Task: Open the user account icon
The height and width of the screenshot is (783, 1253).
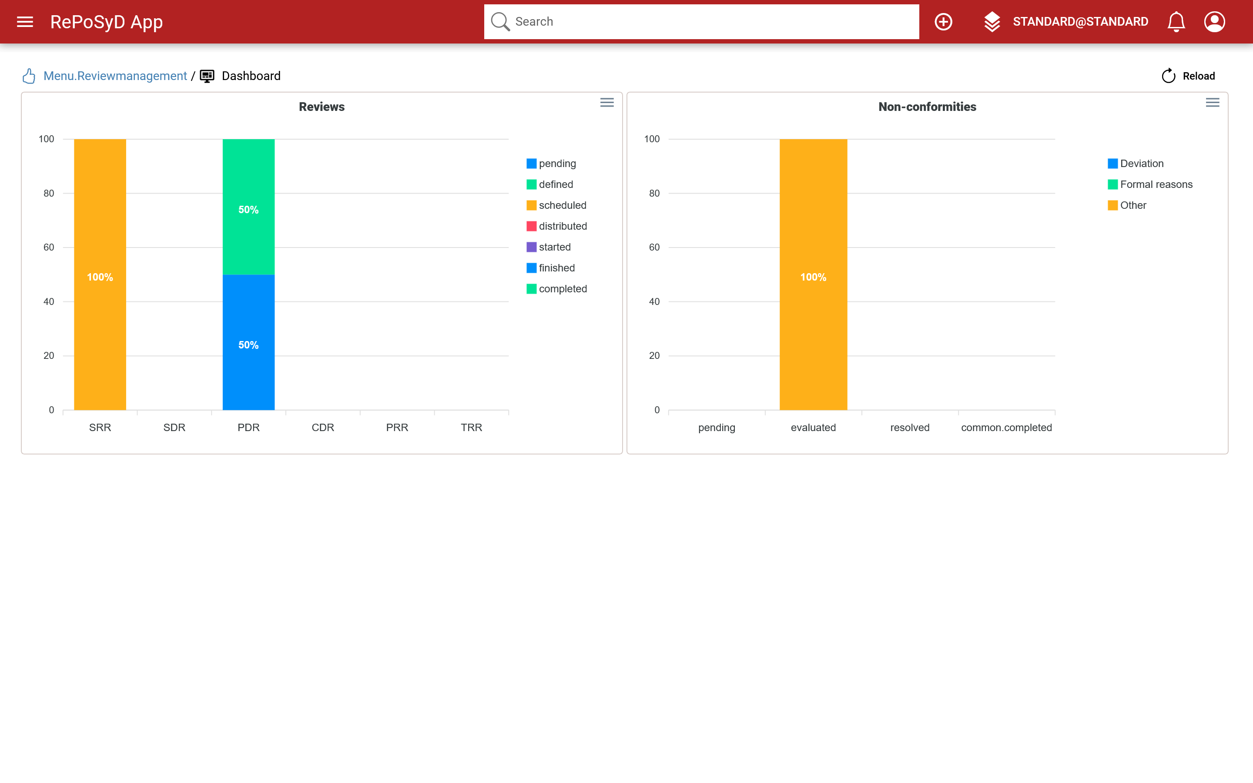Action: (1214, 22)
